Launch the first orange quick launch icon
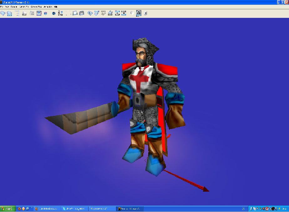The width and height of the screenshot is (289, 212). (x=19, y=209)
